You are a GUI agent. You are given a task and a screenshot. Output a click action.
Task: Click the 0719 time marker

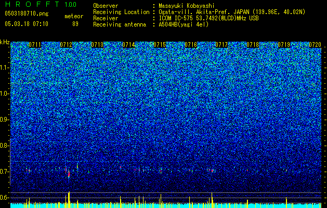[284, 45]
